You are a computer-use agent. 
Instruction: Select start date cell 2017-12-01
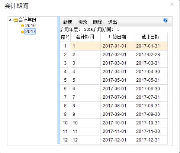(x=117, y=140)
